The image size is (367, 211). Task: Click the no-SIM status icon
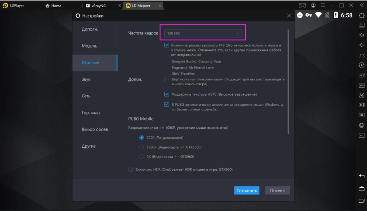pos(327,15)
